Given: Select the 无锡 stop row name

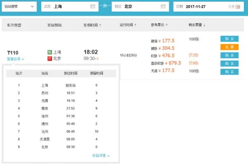Looking at the screenshot, I should pyautogui.click(x=45, y=101).
